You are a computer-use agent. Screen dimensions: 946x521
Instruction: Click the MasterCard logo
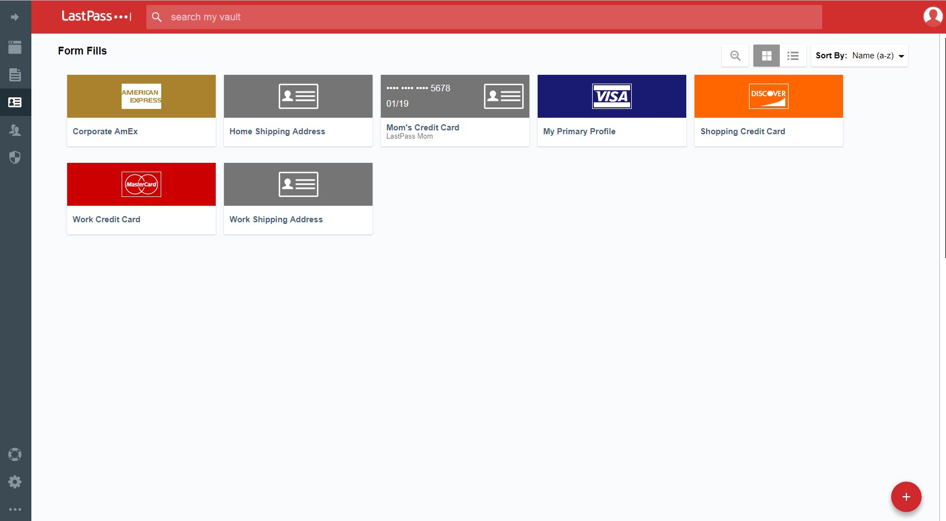pyautogui.click(x=141, y=184)
